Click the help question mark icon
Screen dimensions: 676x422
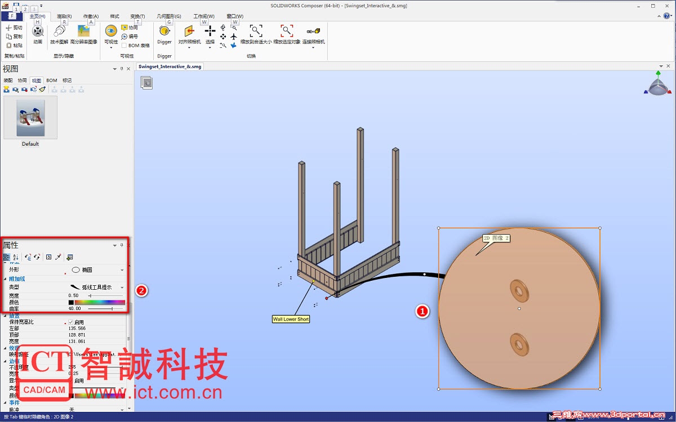coord(666,16)
